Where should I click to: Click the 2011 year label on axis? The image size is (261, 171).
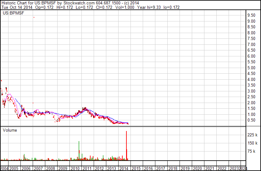(87, 168)
